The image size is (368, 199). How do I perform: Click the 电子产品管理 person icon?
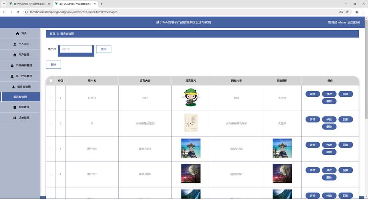pos(12,76)
